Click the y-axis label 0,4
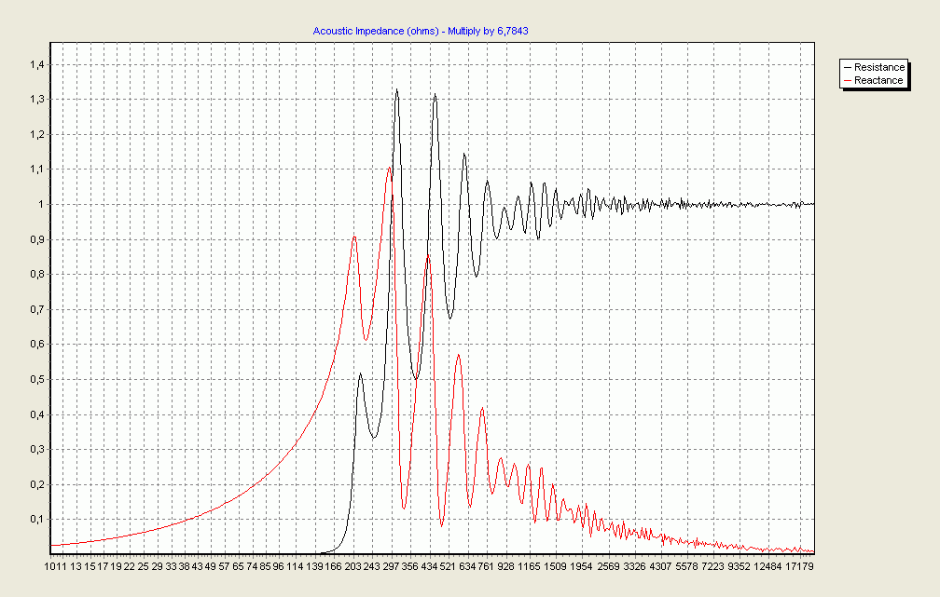This screenshot has height=597, width=940. [37, 414]
